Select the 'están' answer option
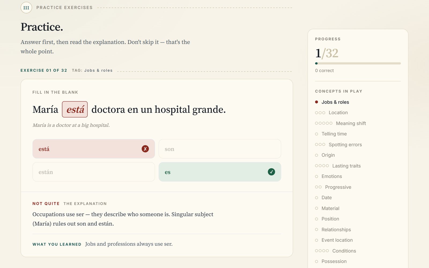 point(94,172)
